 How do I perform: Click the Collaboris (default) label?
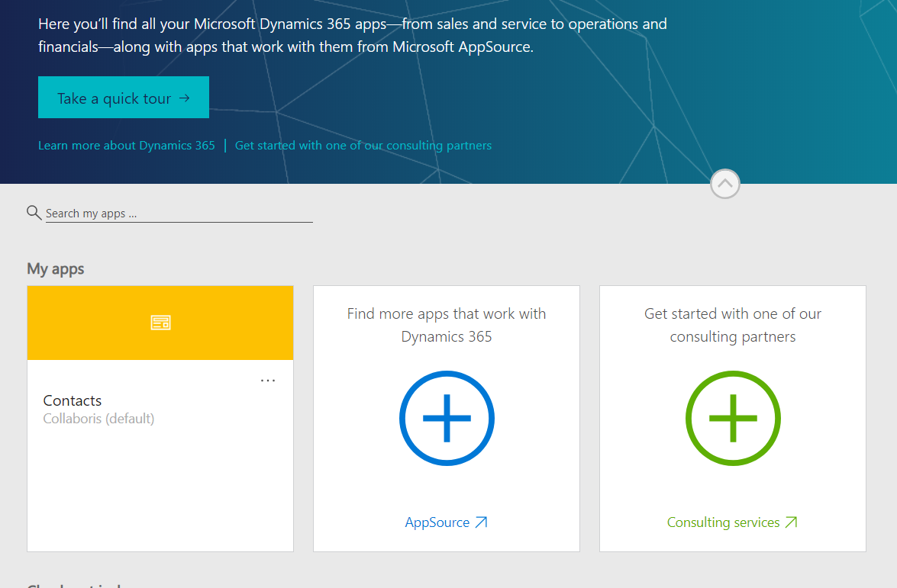(x=99, y=418)
